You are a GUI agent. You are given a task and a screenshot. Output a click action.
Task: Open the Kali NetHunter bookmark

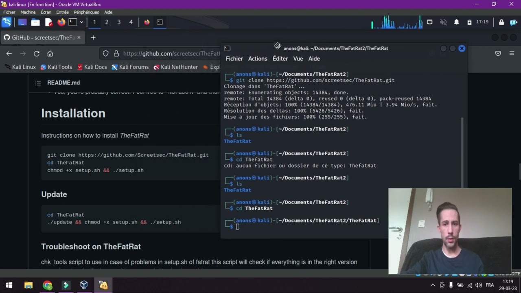pyautogui.click(x=175, y=67)
